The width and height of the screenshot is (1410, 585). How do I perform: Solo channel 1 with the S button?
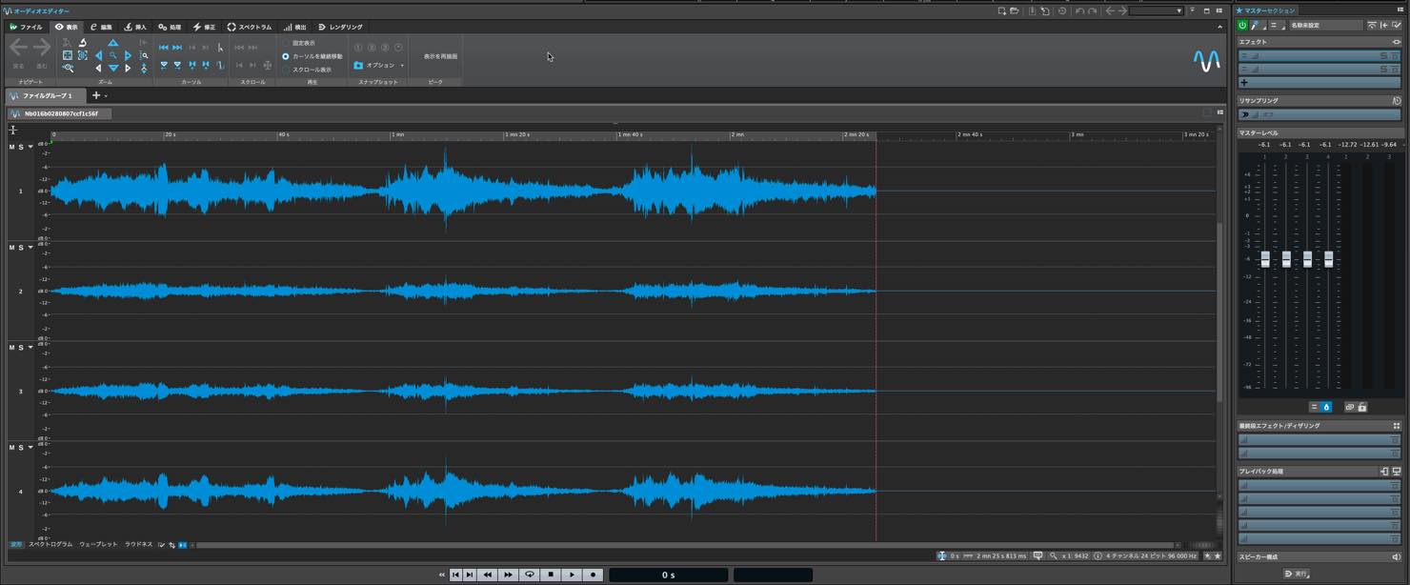coord(21,147)
